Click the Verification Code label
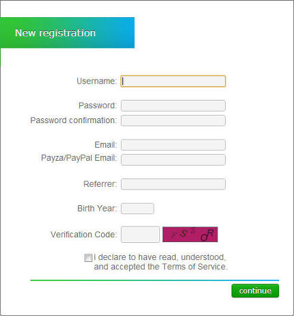This screenshot has height=316, width=294. tap(83, 235)
